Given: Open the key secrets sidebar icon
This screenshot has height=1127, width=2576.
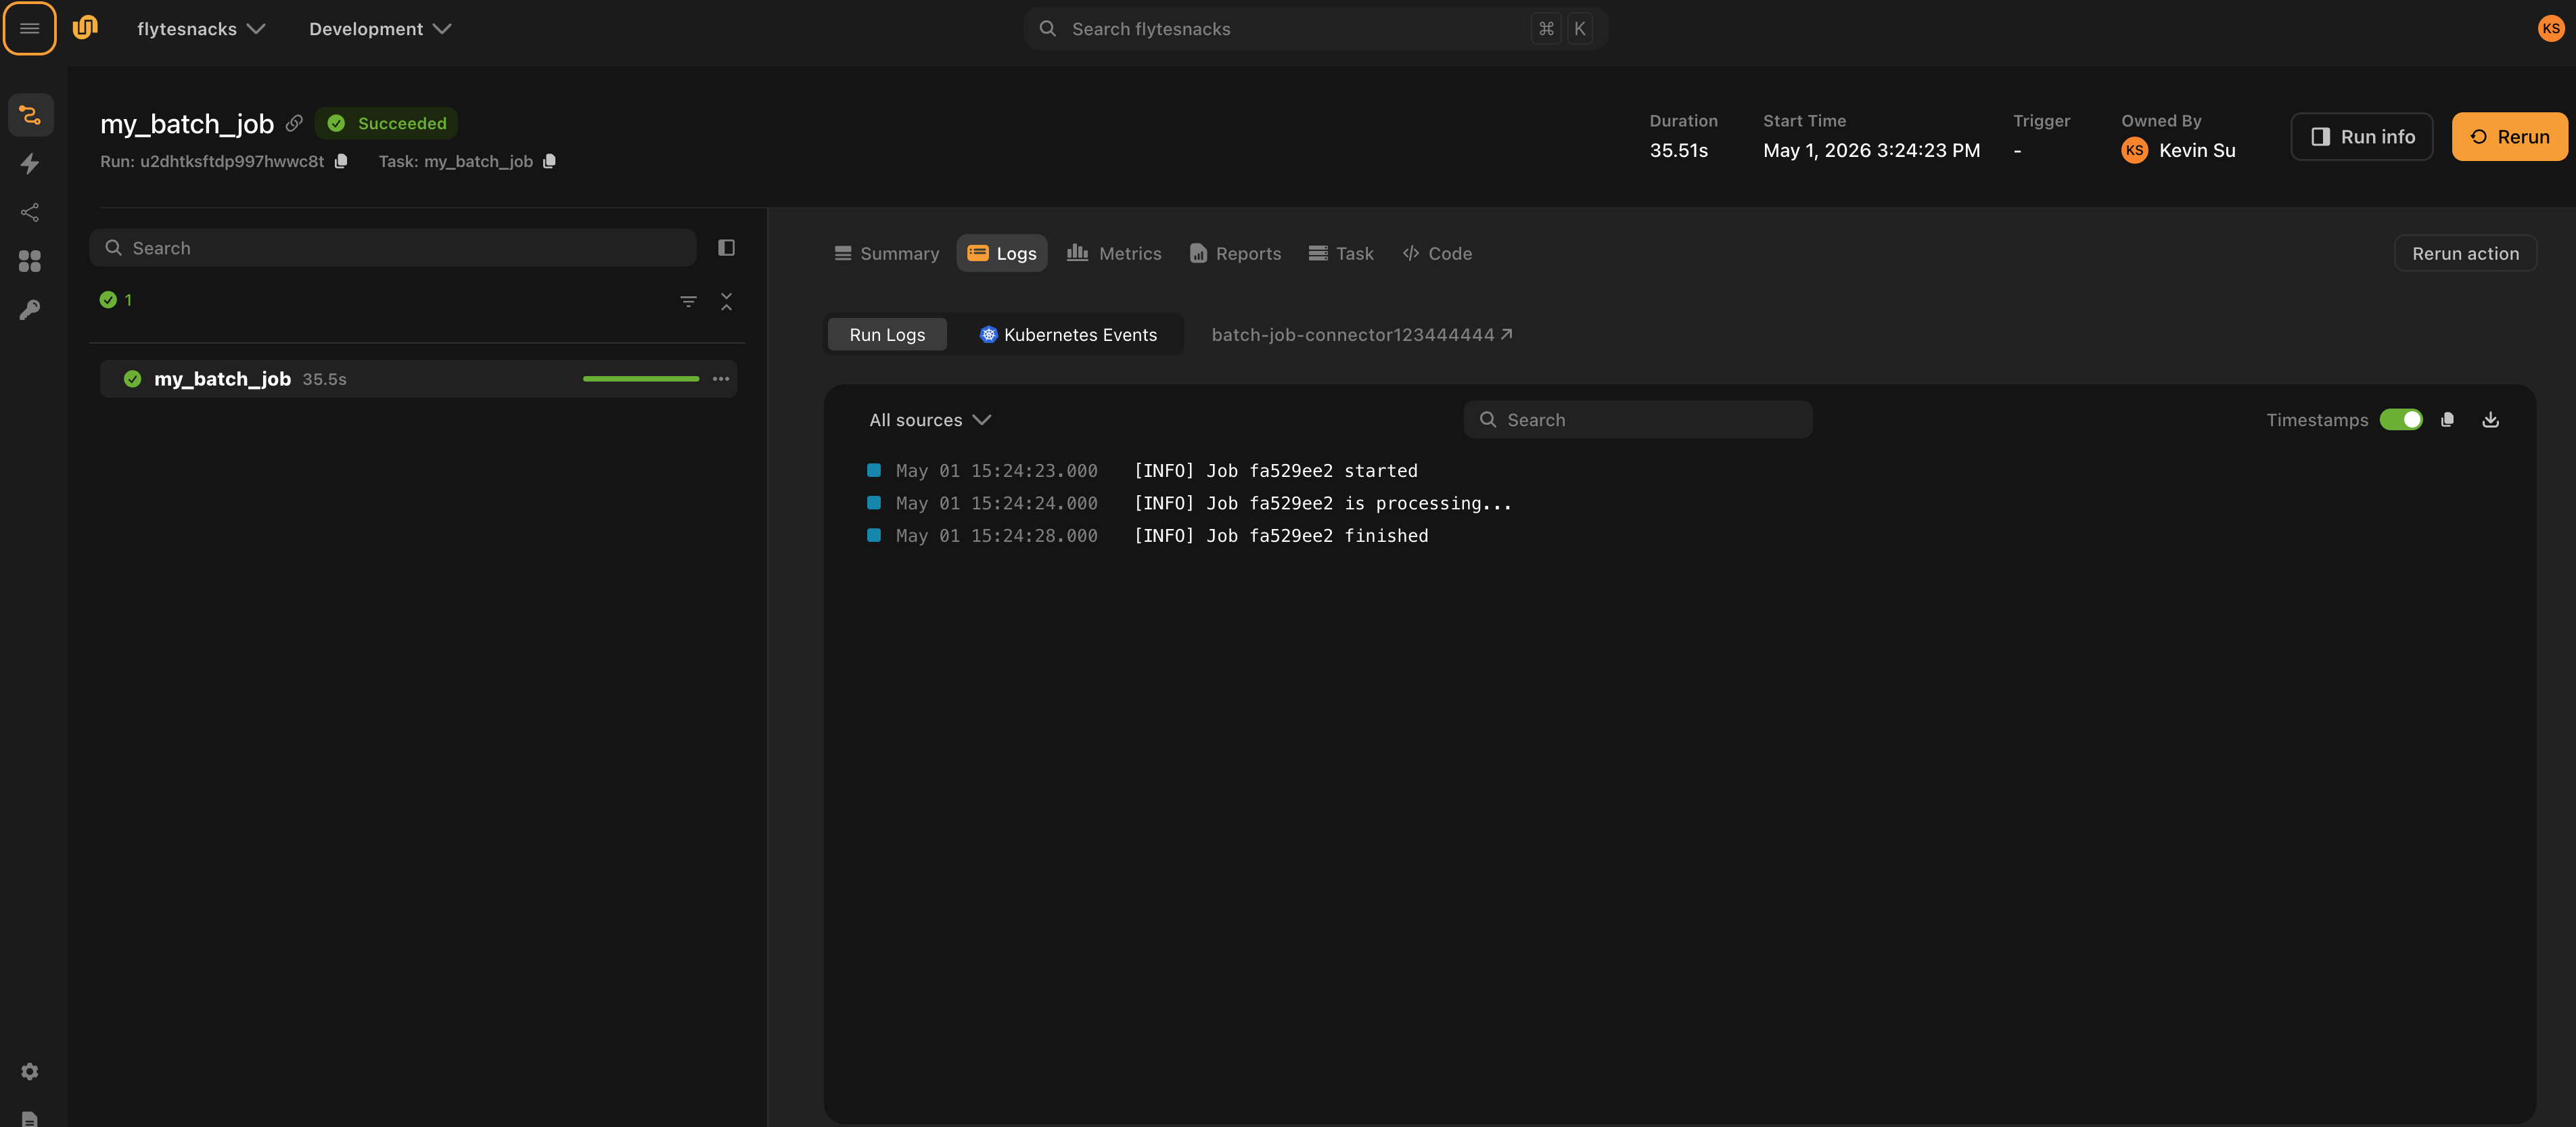Looking at the screenshot, I should [30, 310].
